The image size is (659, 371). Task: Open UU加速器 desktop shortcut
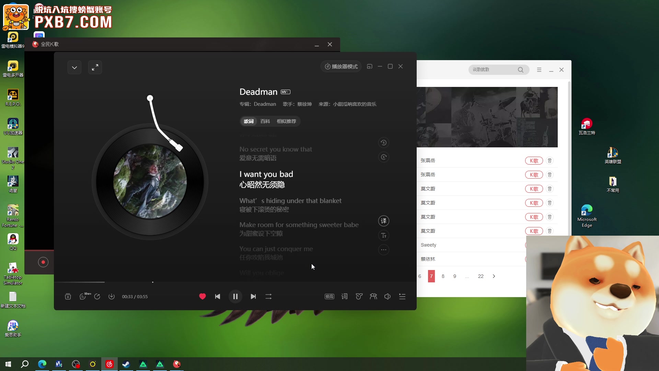coord(13,126)
